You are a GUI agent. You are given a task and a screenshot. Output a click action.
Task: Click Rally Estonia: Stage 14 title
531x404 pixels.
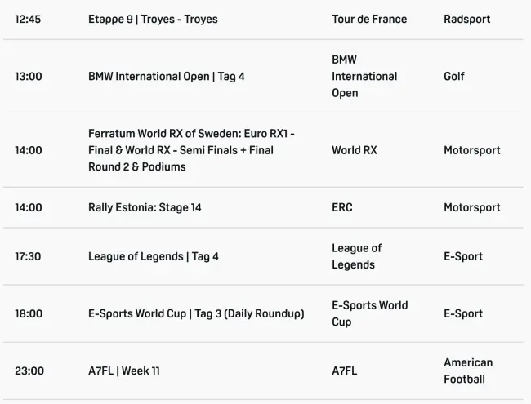click(145, 207)
